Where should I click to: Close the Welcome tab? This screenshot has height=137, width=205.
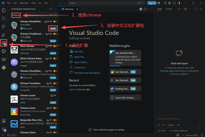77,9
